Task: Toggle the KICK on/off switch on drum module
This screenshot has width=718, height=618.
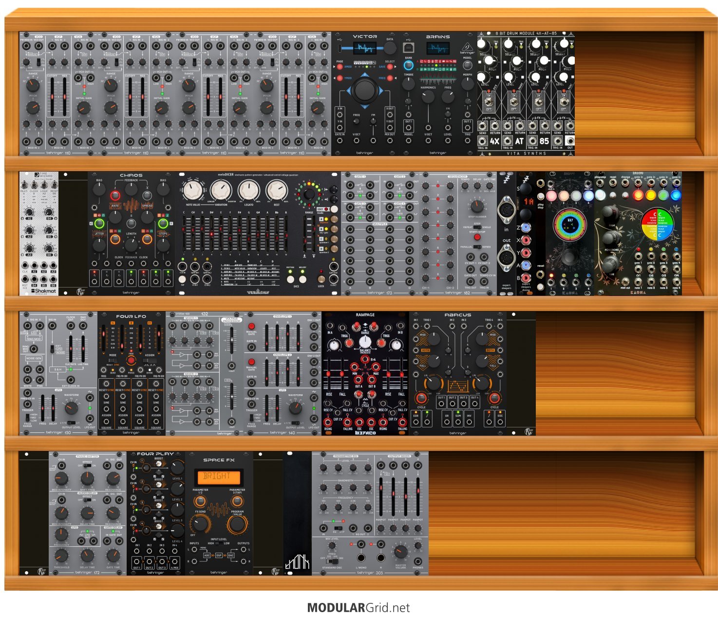Action: (489, 102)
